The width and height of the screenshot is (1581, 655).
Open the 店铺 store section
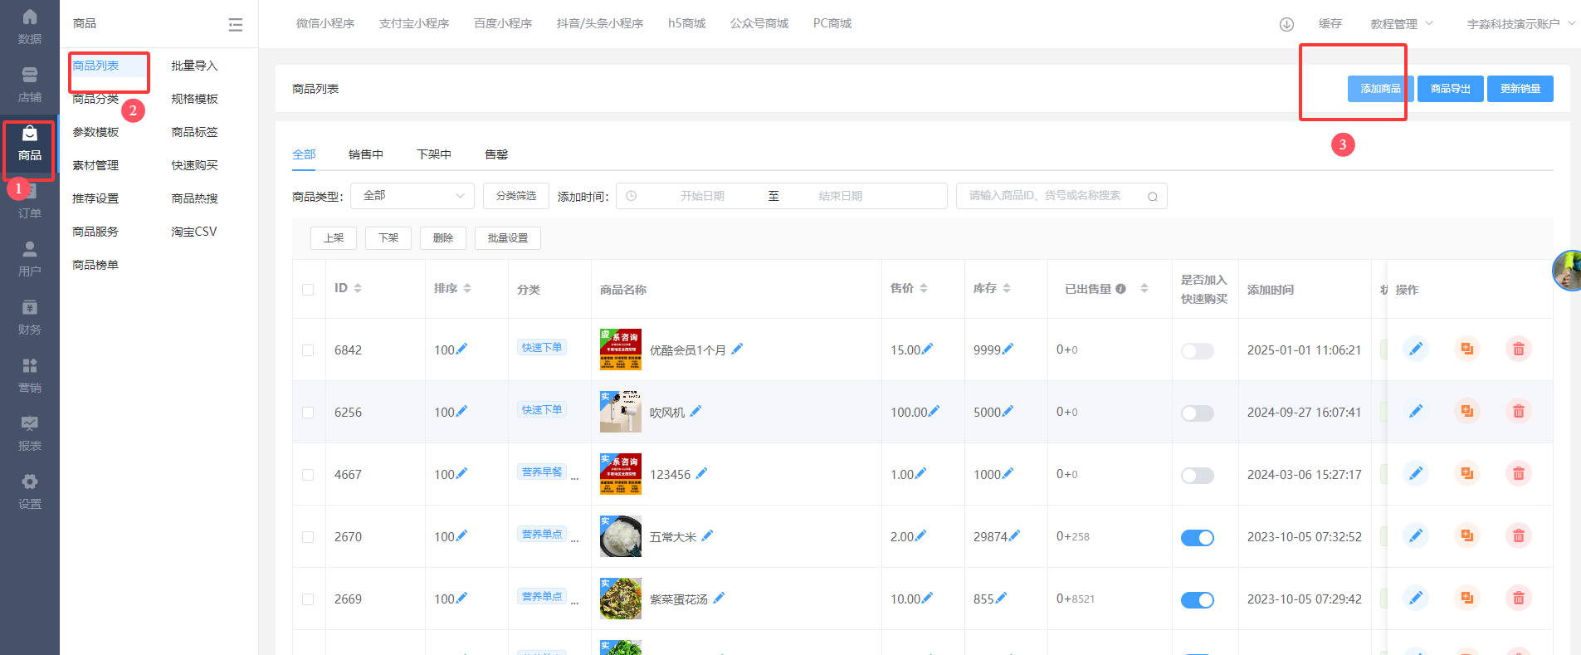click(x=29, y=85)
